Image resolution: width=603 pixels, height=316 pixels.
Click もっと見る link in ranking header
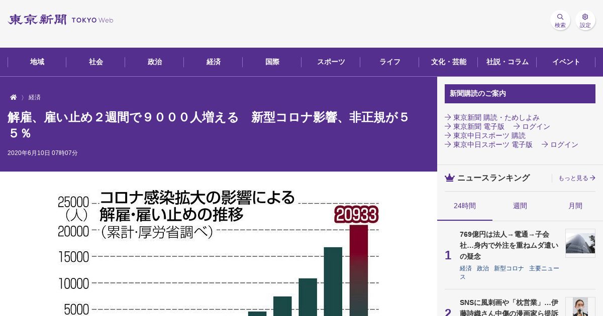(x=577, y=178)
